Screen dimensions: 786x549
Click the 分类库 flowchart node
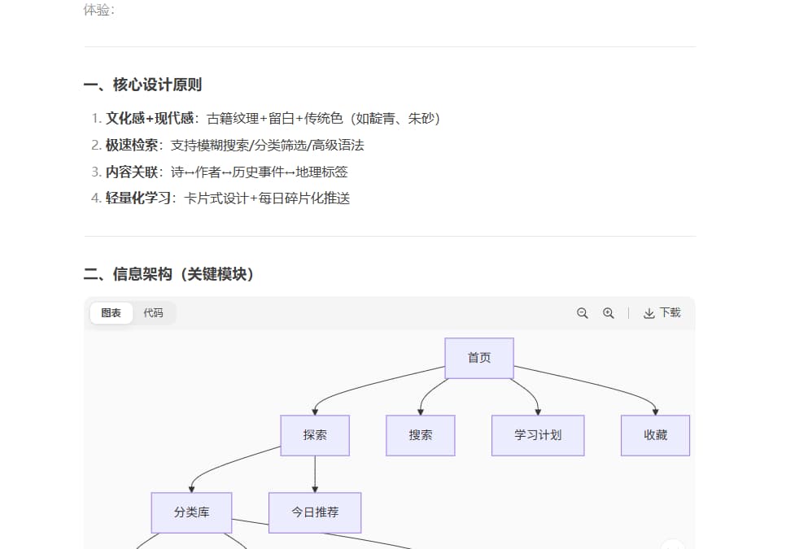(x=191, y=512)
